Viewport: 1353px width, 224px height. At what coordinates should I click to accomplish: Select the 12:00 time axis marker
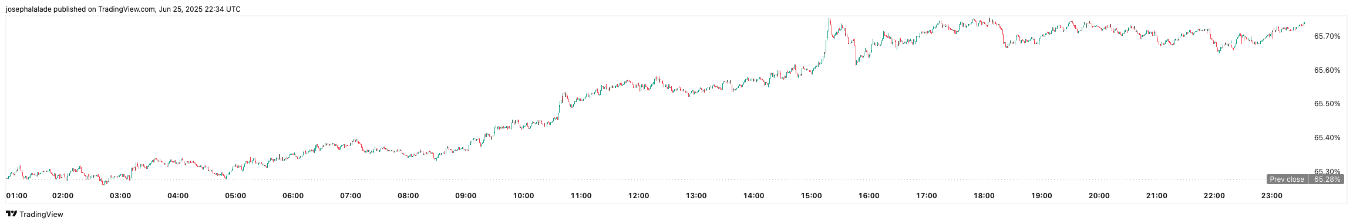638,195
